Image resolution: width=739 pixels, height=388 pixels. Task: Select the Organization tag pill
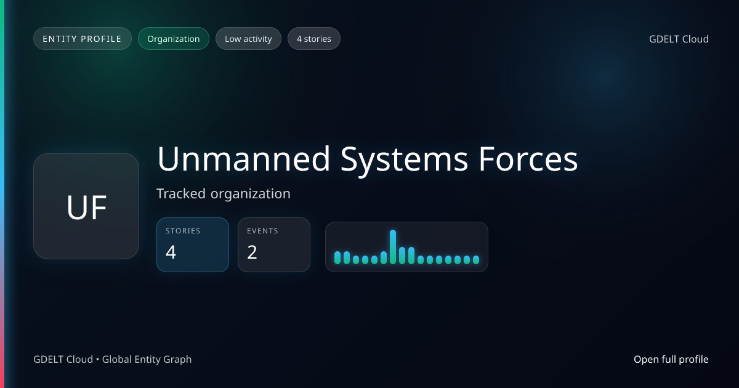click(174, 39)
